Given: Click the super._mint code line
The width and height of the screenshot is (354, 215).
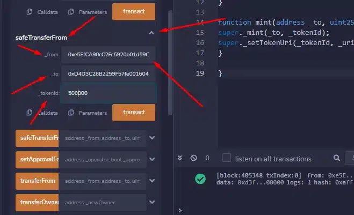Looking at the screenshot, I should (273, 33).
